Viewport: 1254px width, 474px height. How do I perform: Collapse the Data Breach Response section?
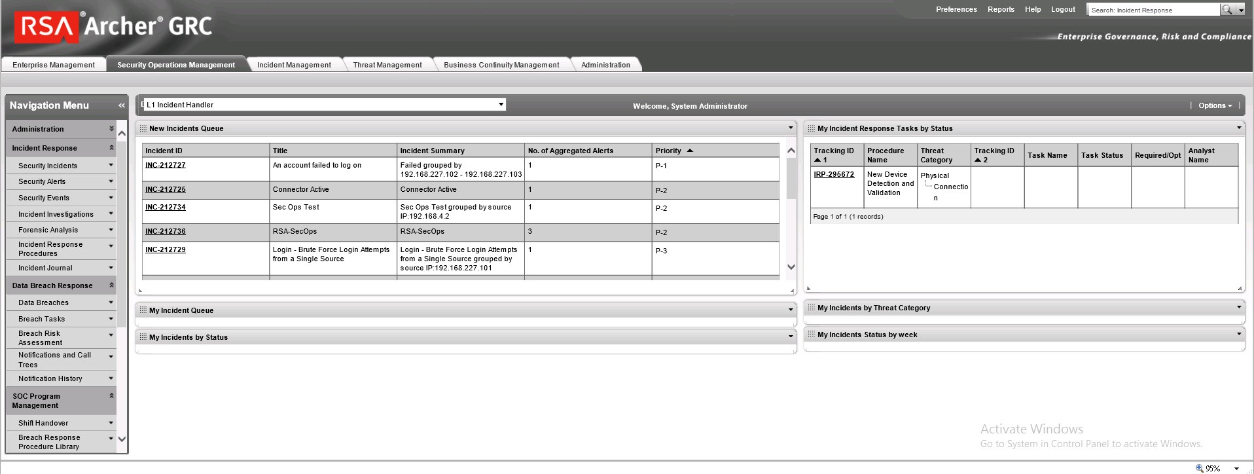pos(111,285)
